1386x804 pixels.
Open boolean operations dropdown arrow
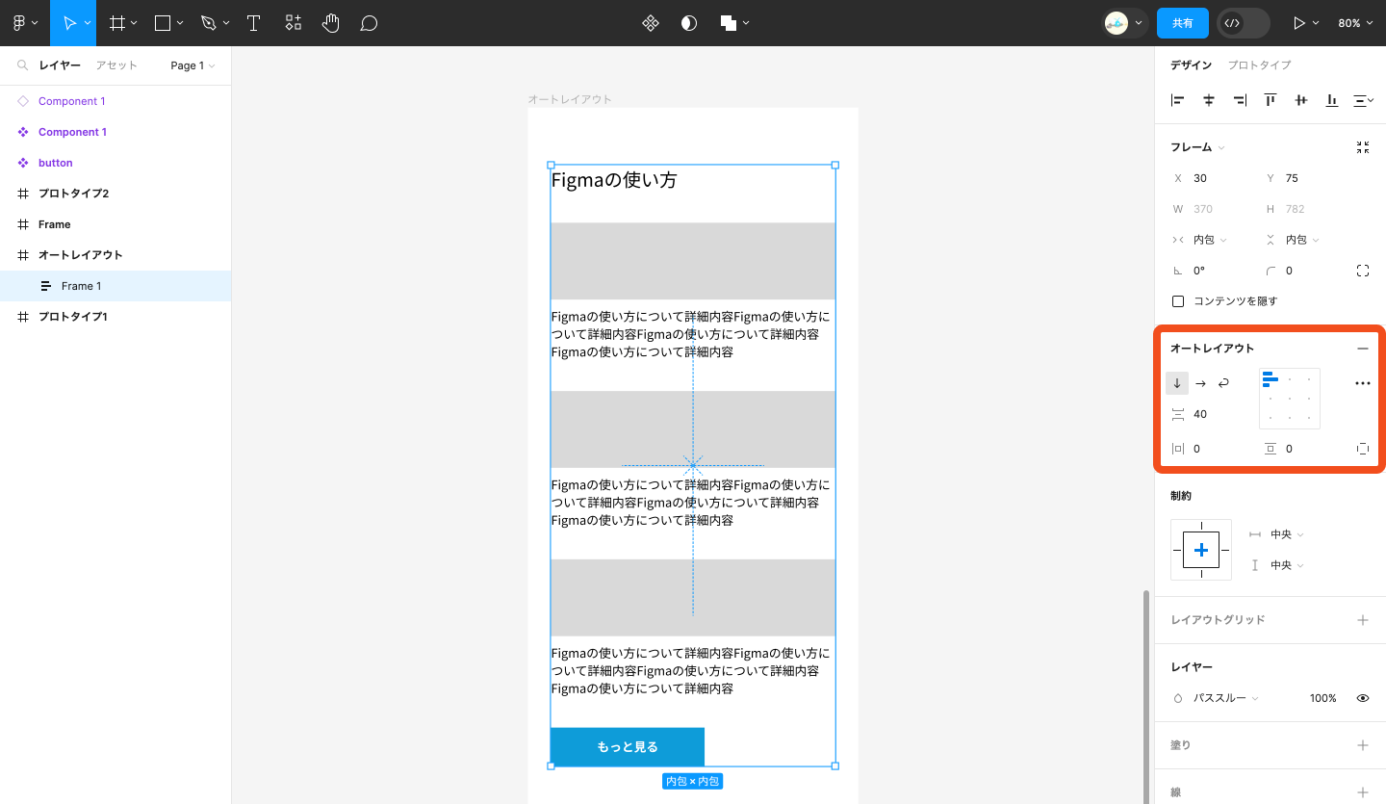coord(746,23)
